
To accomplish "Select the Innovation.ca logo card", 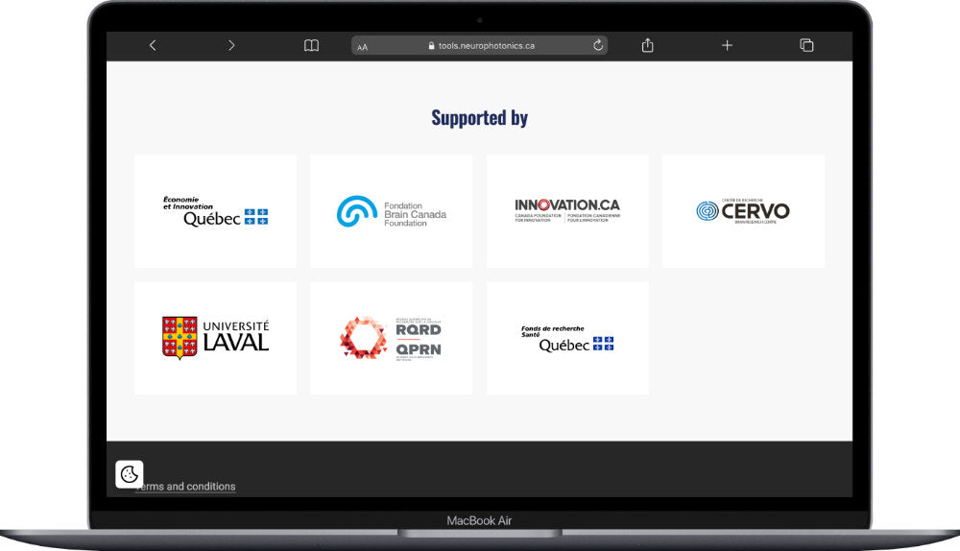I will click(567, 211).
